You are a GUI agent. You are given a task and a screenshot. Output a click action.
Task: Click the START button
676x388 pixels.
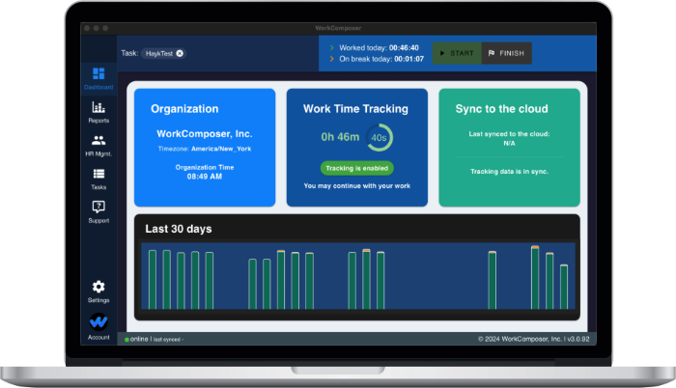(x=457, y=53)
